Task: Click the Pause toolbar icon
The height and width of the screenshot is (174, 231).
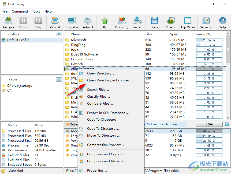Action: (x=23, y=23)
